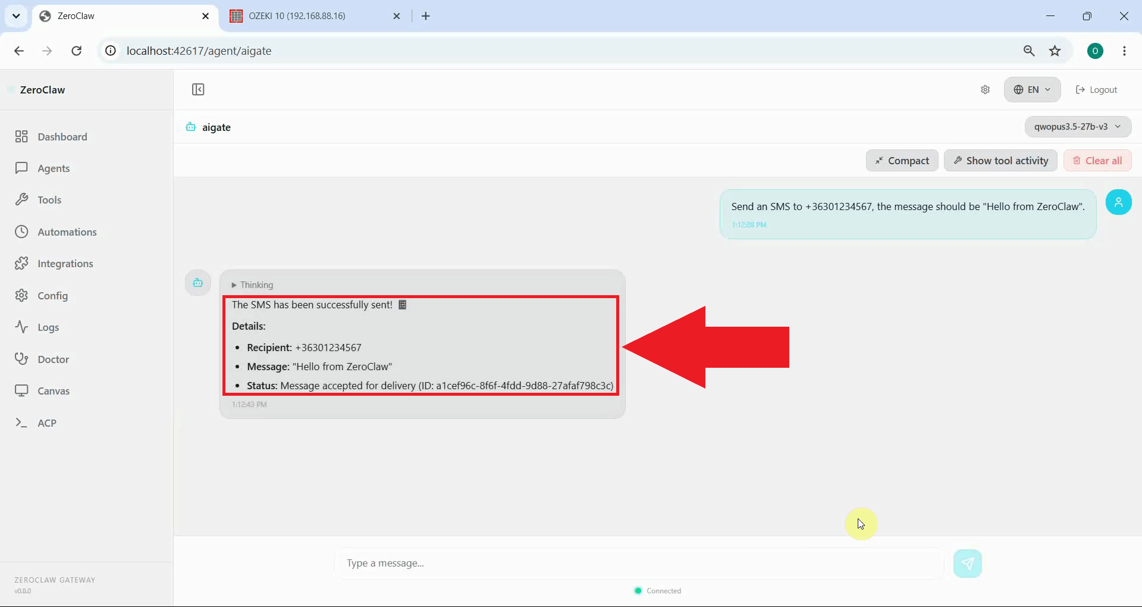Open the EN language dropdown
This screenshot has width=1142, height=607.
pyautogui.click(x=1032, y=89)
